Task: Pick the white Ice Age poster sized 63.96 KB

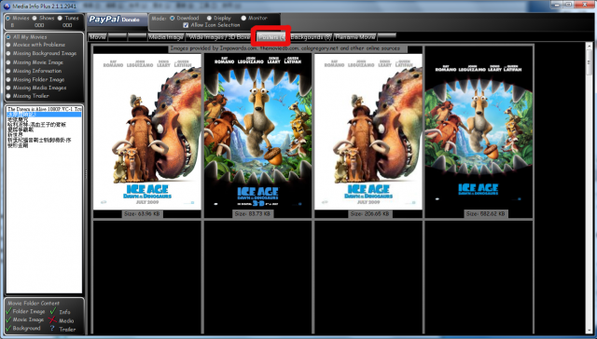Action: pos(147,131)
